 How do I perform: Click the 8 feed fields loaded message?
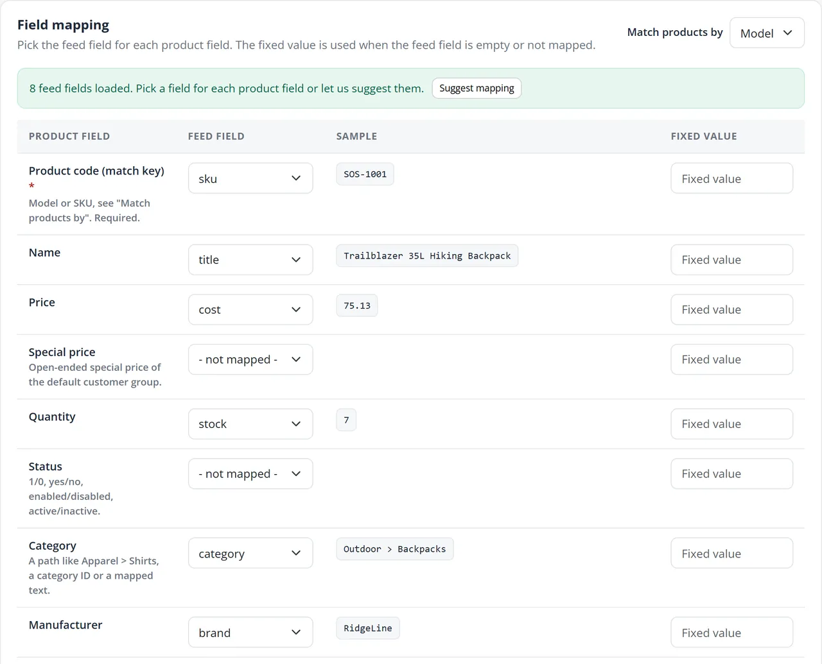[x=227, y=89]
